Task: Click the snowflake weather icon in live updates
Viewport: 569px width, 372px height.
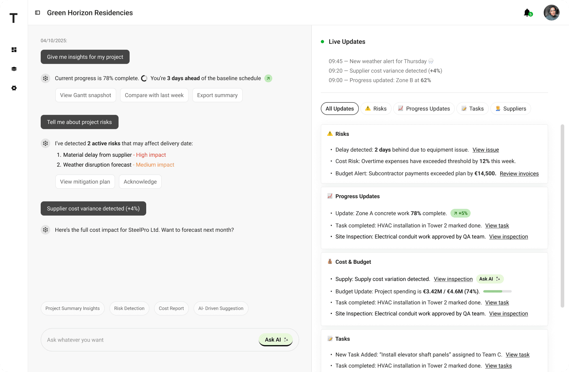Action: coord(430,61)
